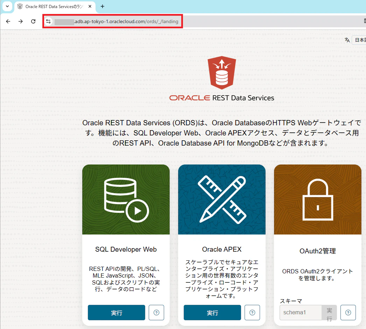The image size is (366, 329).
Task: Open site information icon in address bar
Action: point(49,21)
